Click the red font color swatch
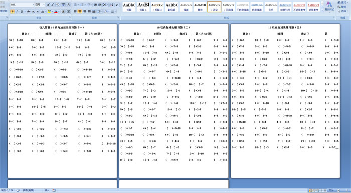 [56, 11]
